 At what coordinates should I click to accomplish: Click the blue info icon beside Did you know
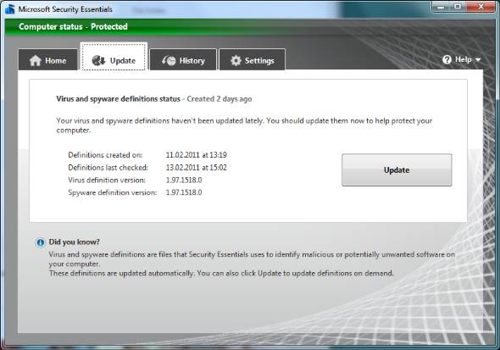coord(40,242)
